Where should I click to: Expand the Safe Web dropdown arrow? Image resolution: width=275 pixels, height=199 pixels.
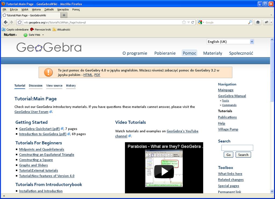(x=43, y=35)
